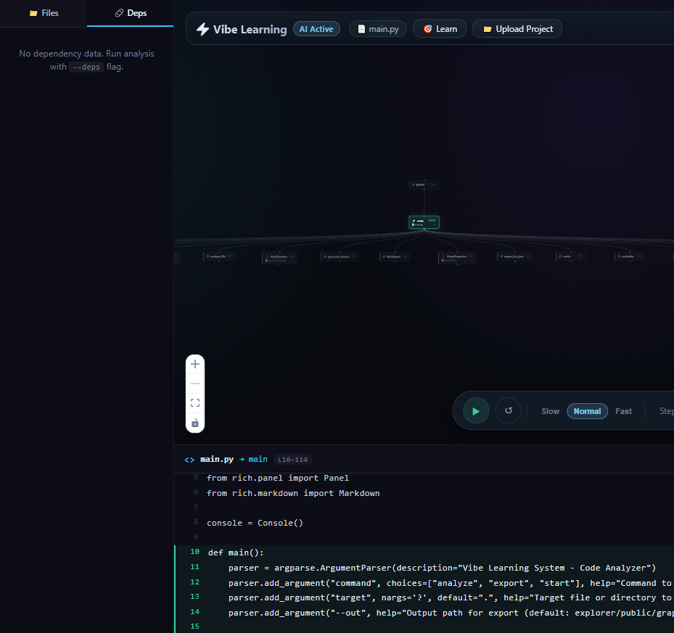Click the Learn button

(x=440, y=29)
